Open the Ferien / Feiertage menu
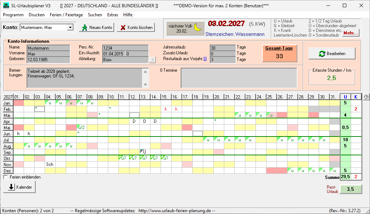 click(x=66, y=15)
